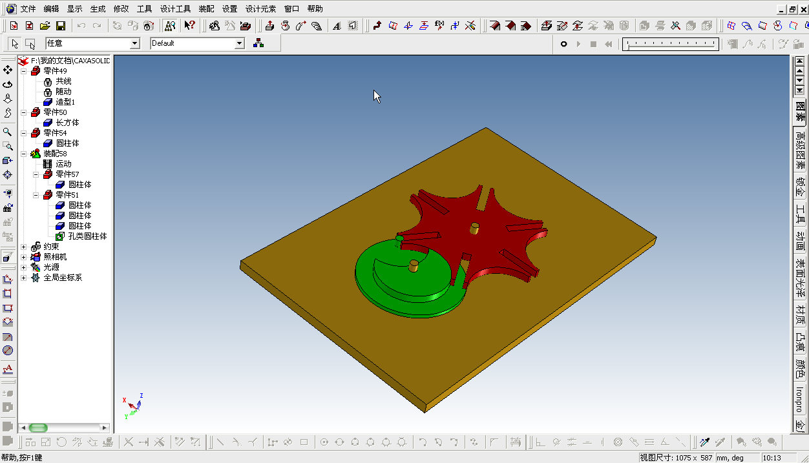Screen dimensions: 809x463
Task: Click the open file folder icon
Action: [45, 26]
